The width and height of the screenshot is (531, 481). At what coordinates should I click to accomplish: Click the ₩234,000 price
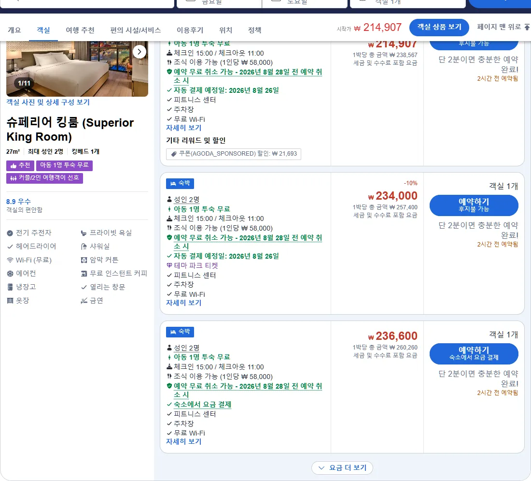pyautogui.click(x=393, y=196)
